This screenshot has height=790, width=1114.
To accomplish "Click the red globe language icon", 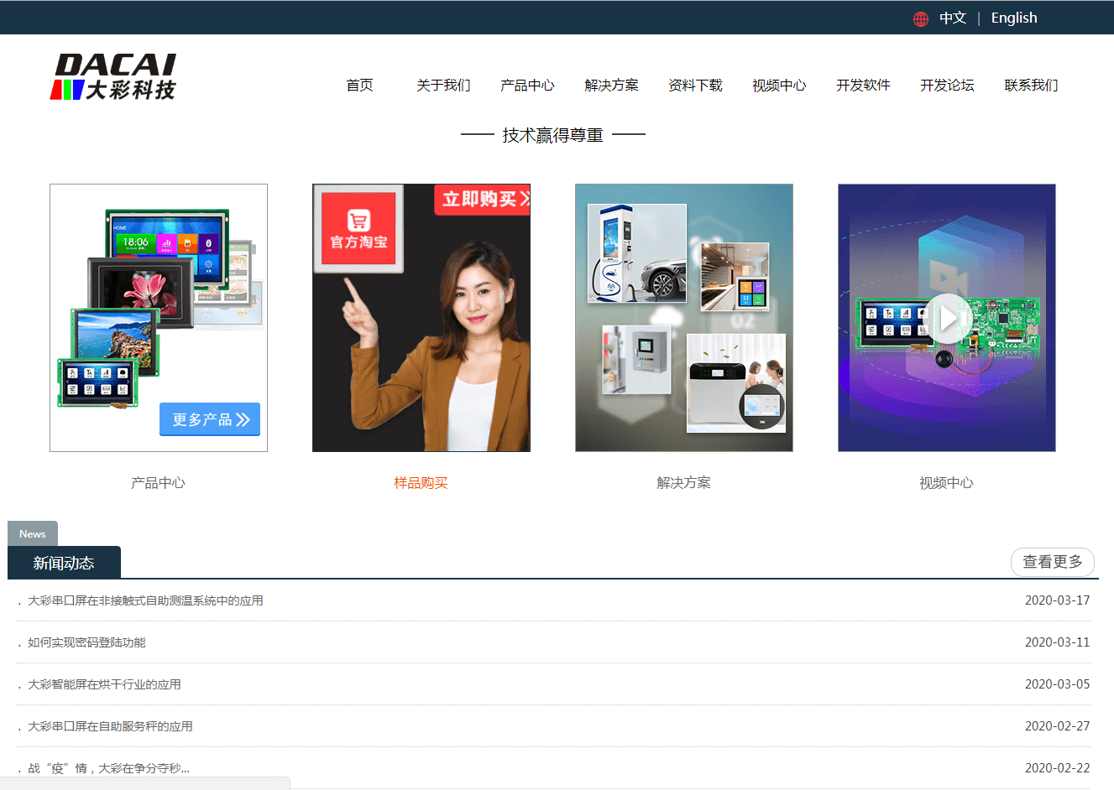I will [921, 18].
